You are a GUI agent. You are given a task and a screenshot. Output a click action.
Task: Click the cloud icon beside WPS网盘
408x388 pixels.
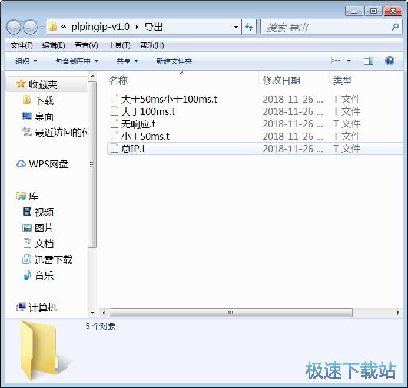point(21,164)
